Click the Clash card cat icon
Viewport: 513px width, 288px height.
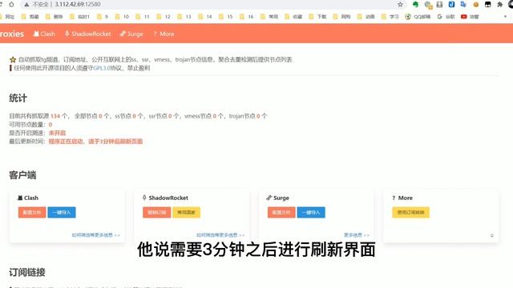coord(20,198)
